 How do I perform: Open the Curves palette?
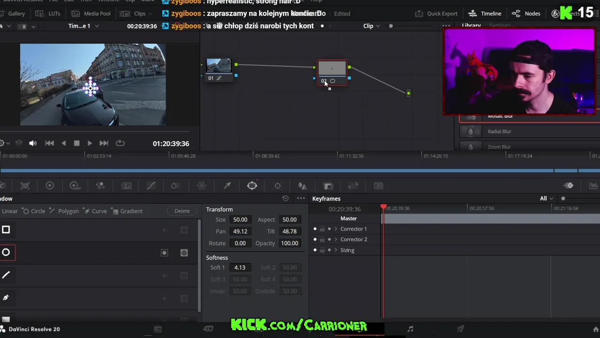(151, 186)
